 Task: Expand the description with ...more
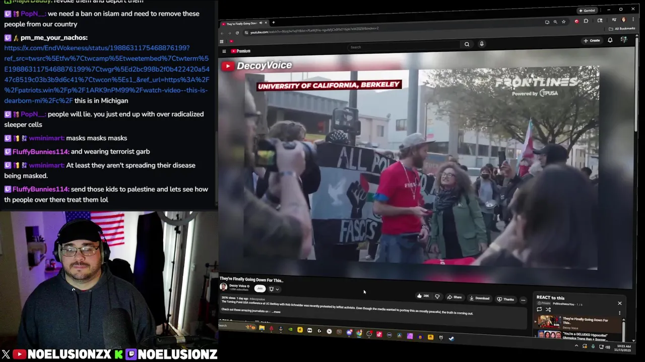click(276, 312)
